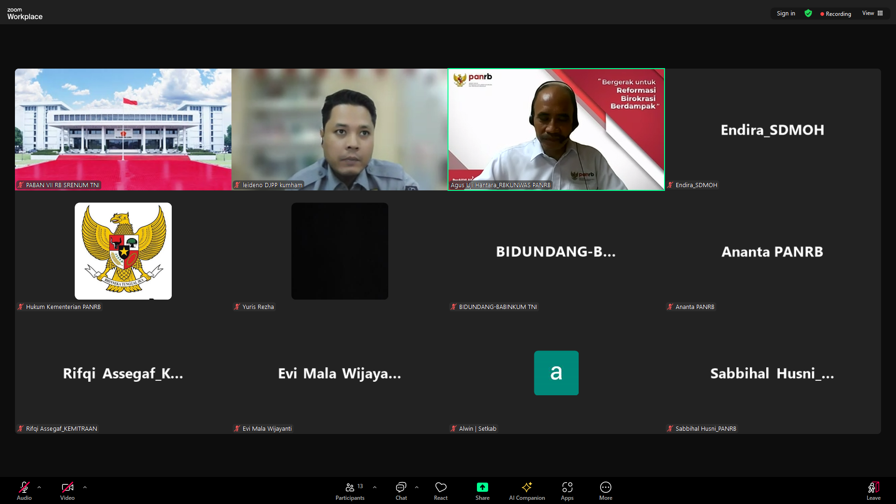Viewport: 896px width, 504px height.
Task: Click the teal 'a' avatar of Alwin
Action: [x=556, y=373]
